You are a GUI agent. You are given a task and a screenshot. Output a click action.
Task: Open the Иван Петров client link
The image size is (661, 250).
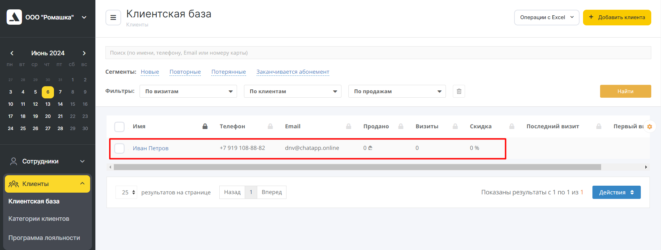(x=150, y=148)
